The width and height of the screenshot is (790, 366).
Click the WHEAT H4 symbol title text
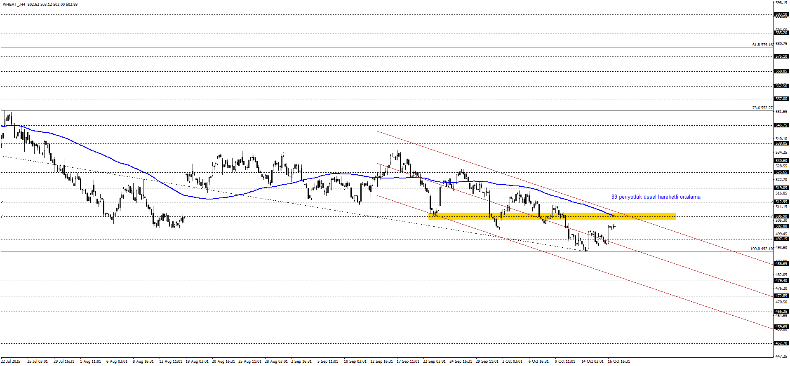click(13, 5)
